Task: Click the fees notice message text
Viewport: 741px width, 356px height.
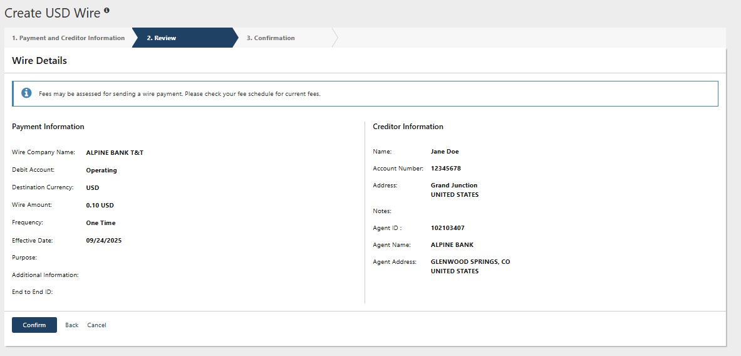Action: click(180, 94)
